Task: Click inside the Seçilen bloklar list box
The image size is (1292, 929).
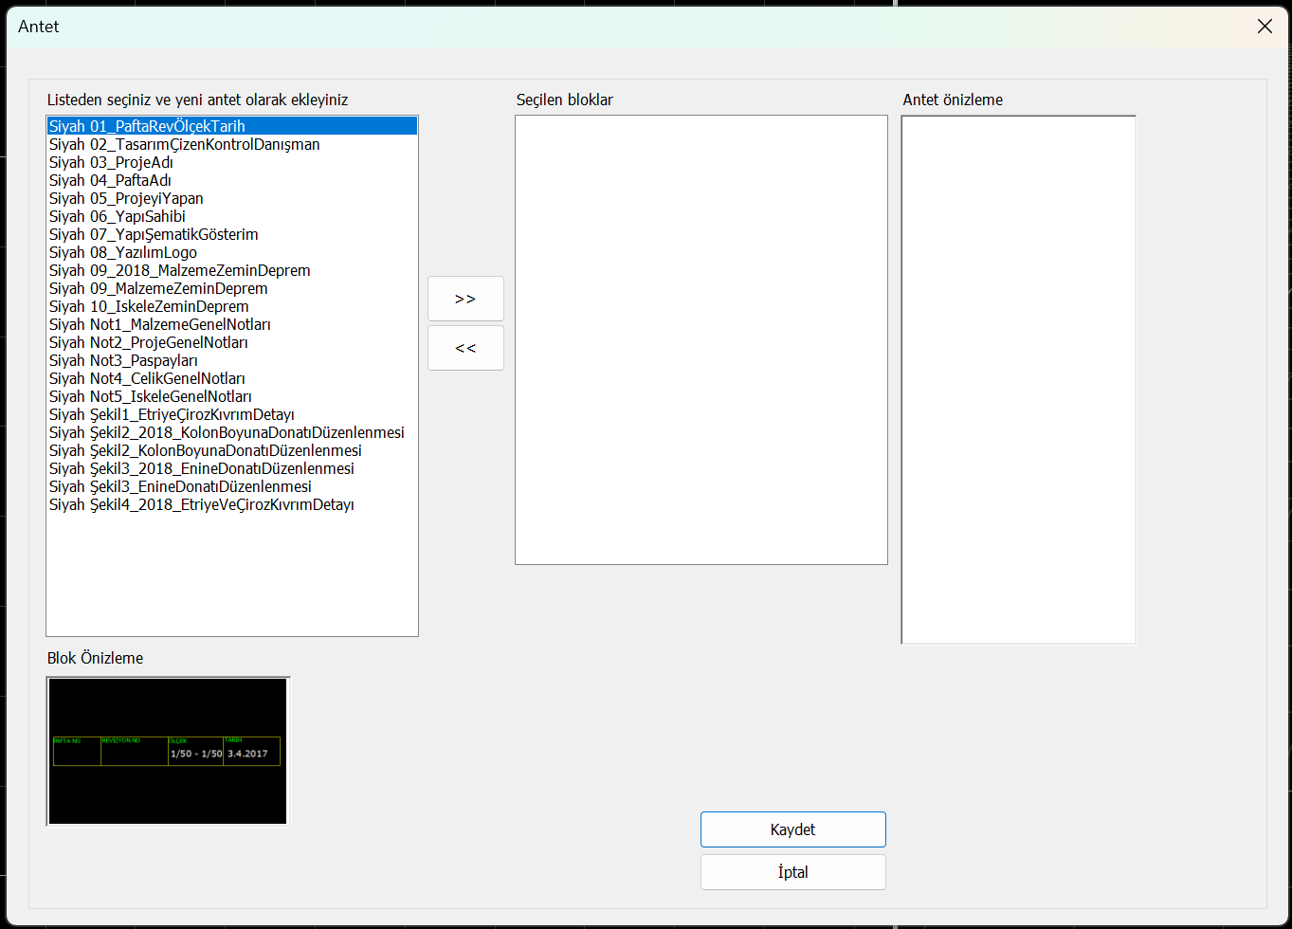Action: pyautogui.click(x=701, y=339)
